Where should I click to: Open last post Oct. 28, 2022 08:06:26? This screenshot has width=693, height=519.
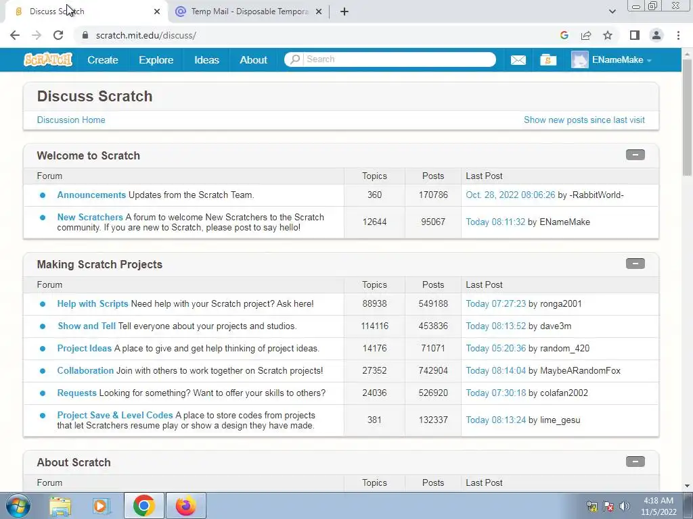510,195
